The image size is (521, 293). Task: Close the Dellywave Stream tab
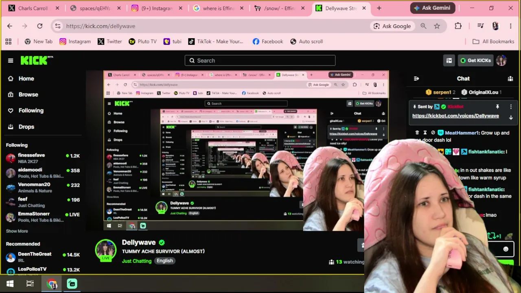[364, 8]
